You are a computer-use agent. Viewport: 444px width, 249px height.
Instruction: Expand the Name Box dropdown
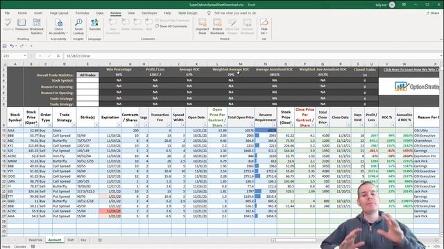coord(25,56)
